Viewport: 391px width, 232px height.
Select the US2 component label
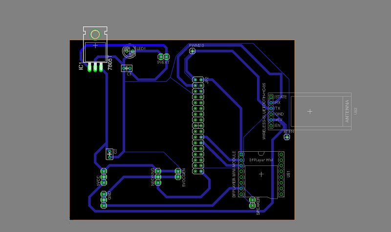(356, 111)
